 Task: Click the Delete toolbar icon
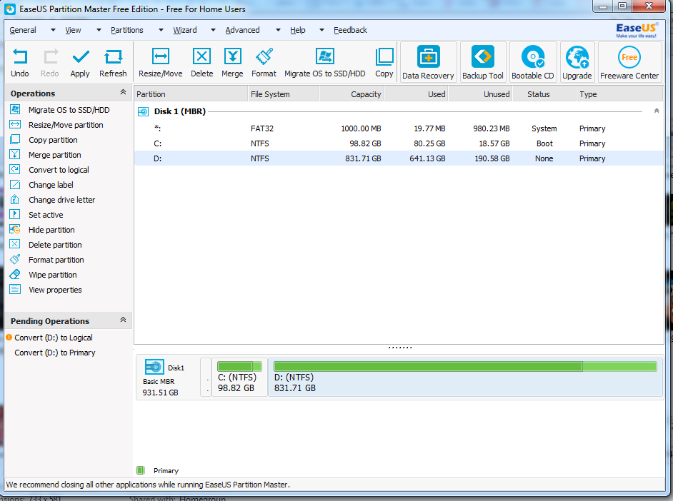(x=201, y=56)
